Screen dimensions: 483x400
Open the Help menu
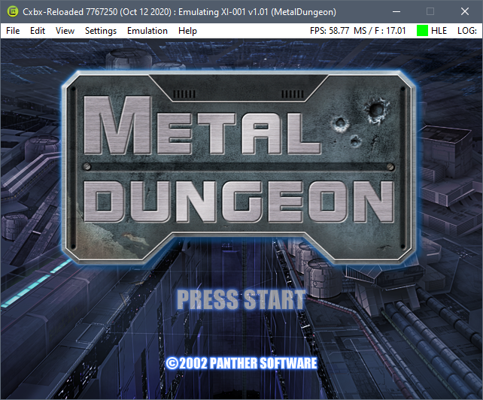[x=187, y=31]
